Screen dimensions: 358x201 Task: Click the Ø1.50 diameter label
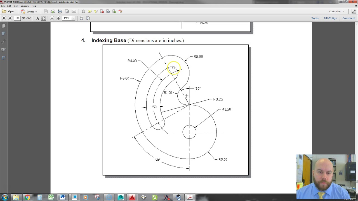227,109
